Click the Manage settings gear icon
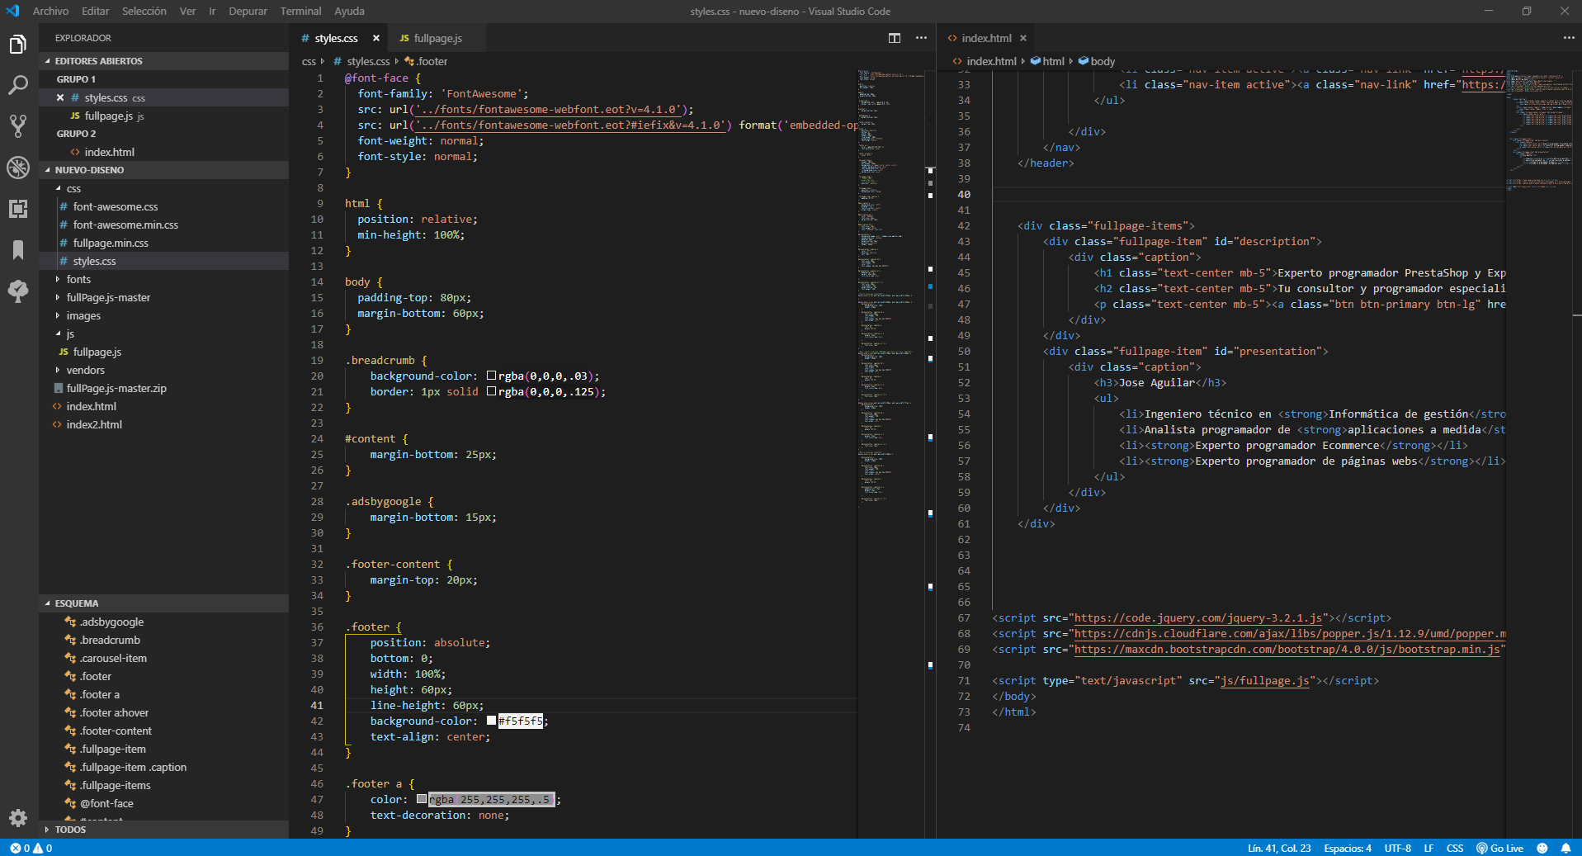Image resolution: width=1582 pixels, height=856 pixels. coord(18,818)
